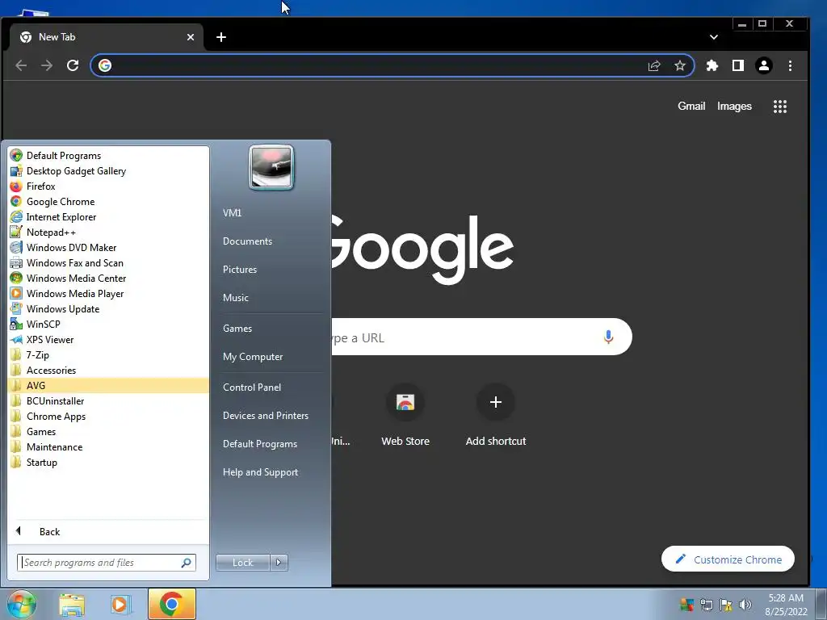This screenshot has width=827, height=620.
Task: Select the New Tab tab in Chrome
Action: tap(107, 37)
